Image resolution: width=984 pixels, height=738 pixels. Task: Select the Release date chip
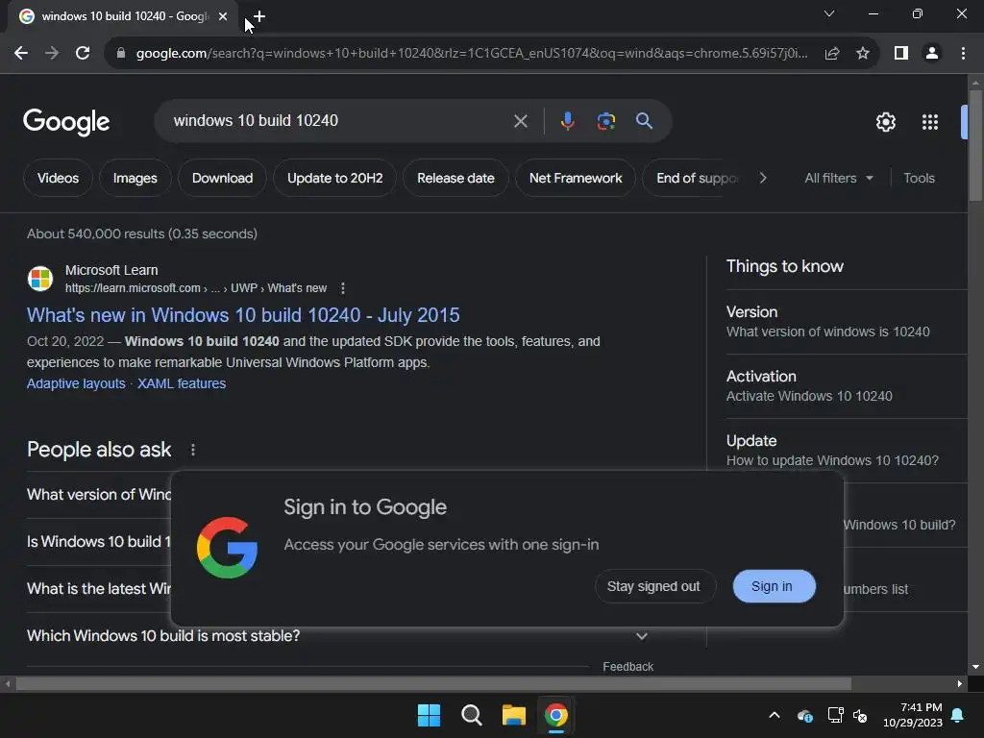tap(455, 178)
